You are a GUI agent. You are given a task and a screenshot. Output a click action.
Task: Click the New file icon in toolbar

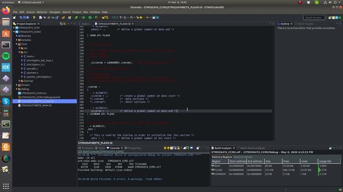pos(14,18)
